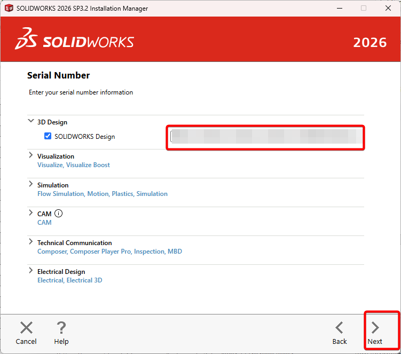Open the Flow Simulation, Motion, Plastics link

[103, 194]
